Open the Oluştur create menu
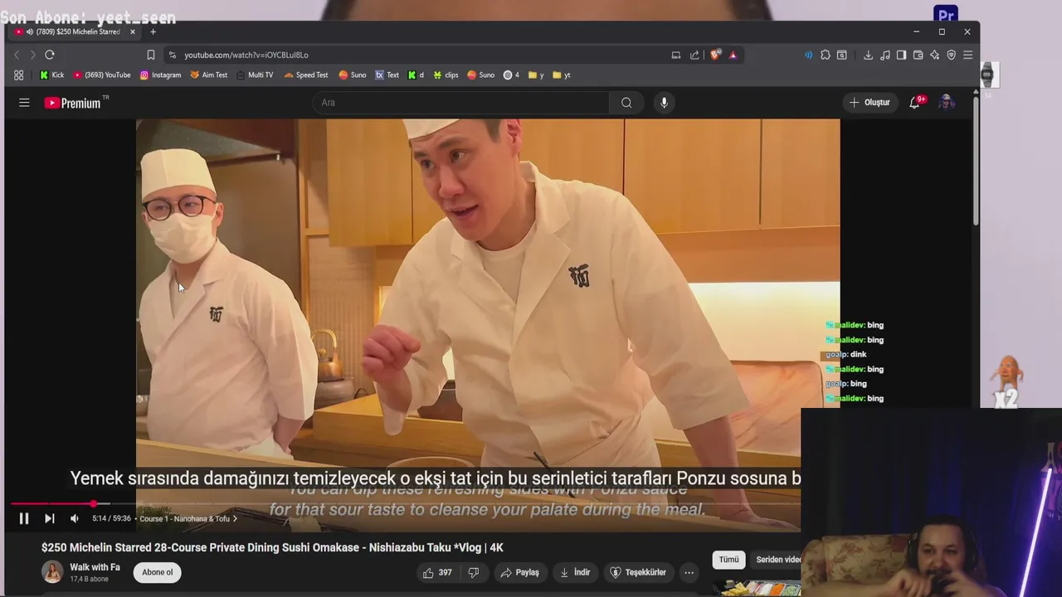 click(870, 103)
